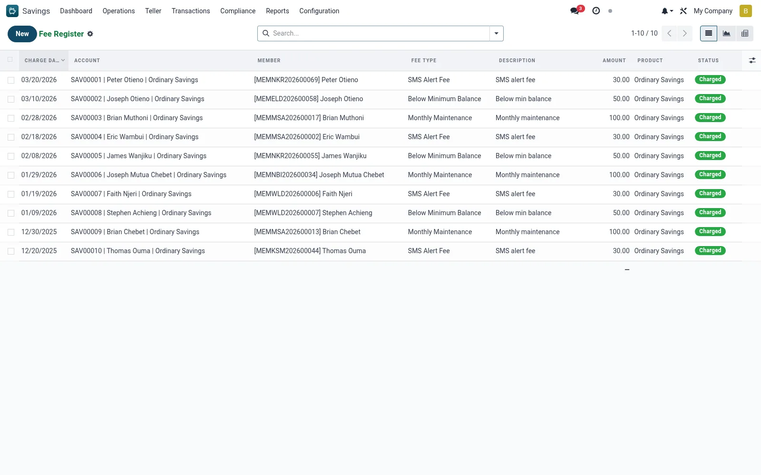This screenshot has width=761, height=475.
Task: Select all records with header checkbox
Action: tap(10, 60)
